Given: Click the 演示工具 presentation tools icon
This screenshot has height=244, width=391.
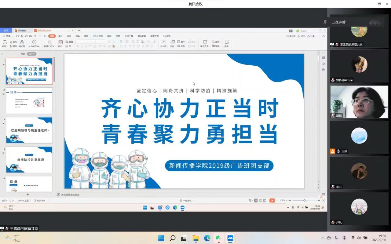Looking at the screenshot, I should [205, 42].
